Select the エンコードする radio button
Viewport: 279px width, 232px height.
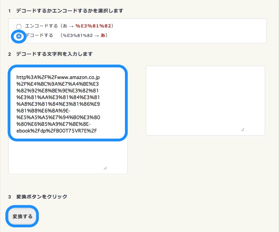coord(19,26)
